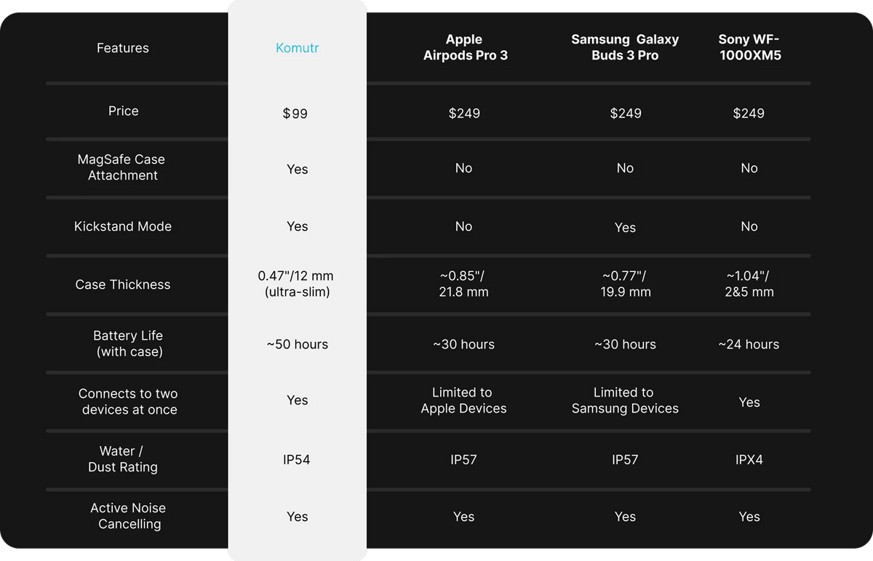Screen dimensions: 873x561
Task: Select the Kickstand Mode row label
Action: point(122,226)
